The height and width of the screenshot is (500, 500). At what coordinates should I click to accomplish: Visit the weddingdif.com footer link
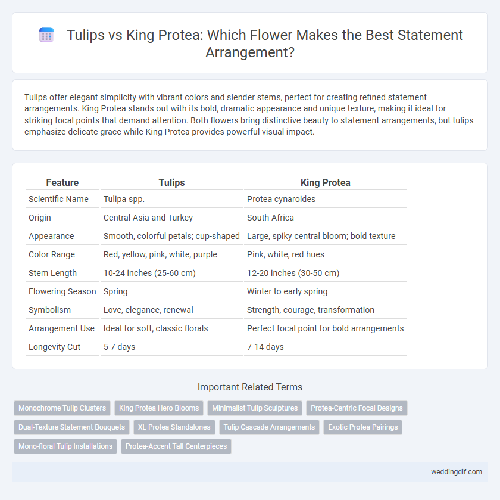[x=457, y=472]
